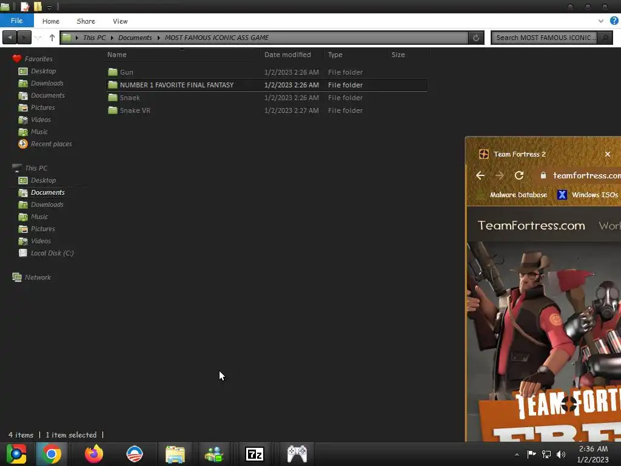
Task: Open the View ribbon tab
Action: pyautogui.click(x=120, y=21)
